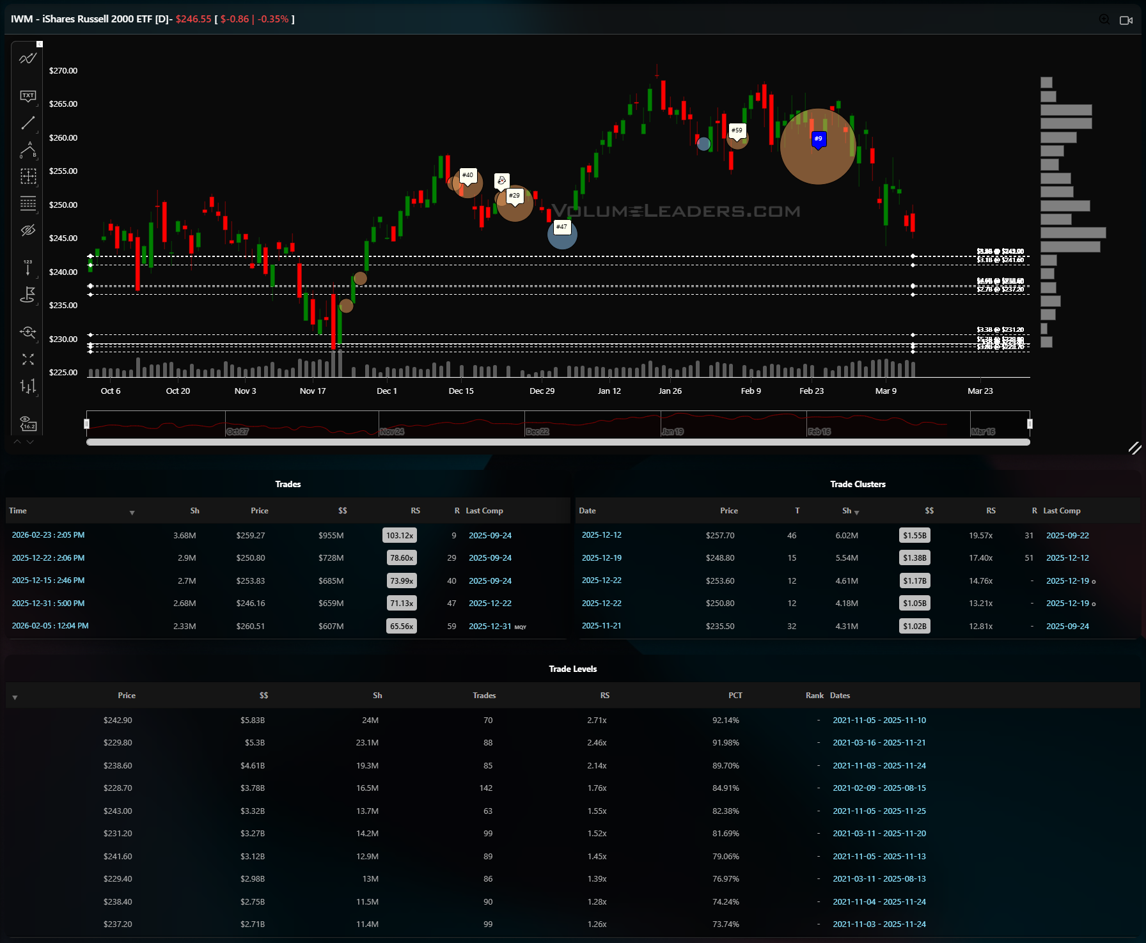This screenshot has width=1146, height=943.
Task: Open Last Comp 2025-09-22 in Trade Clusters
Action: click(1067, 536)
